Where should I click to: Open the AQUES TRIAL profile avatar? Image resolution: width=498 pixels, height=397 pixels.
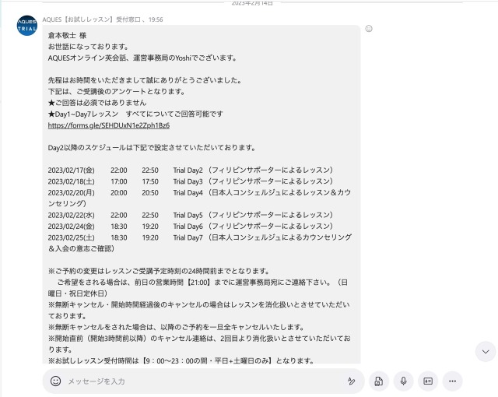click(27, 26)
